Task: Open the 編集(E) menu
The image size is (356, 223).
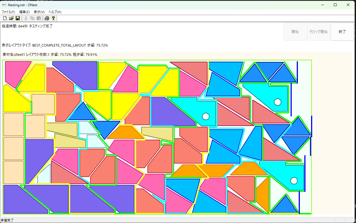Action: 24,12
